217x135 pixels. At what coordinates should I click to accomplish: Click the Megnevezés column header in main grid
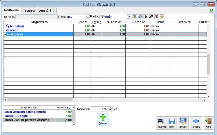point(40,22)
